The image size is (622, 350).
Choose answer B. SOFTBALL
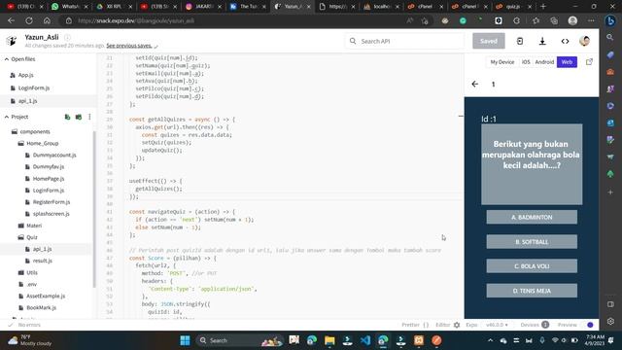pyautogui.click(x=532, y=242)
